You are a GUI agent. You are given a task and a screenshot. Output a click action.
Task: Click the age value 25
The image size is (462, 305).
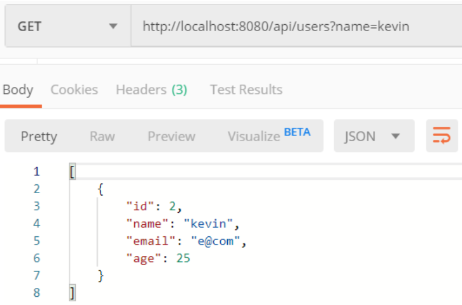[x=183, y=259]
